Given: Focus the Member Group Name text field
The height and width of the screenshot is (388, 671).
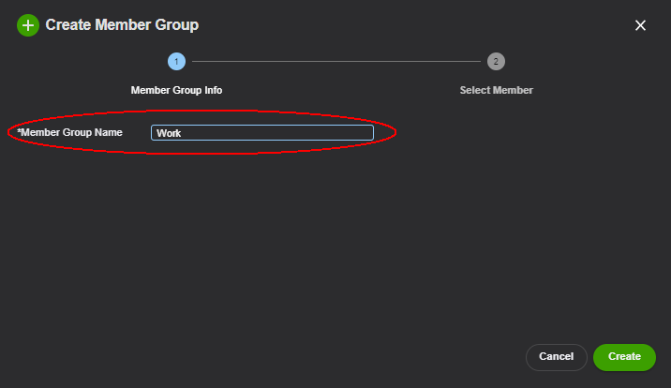Looking at the screenshot, I should click(x=262, y=132).
